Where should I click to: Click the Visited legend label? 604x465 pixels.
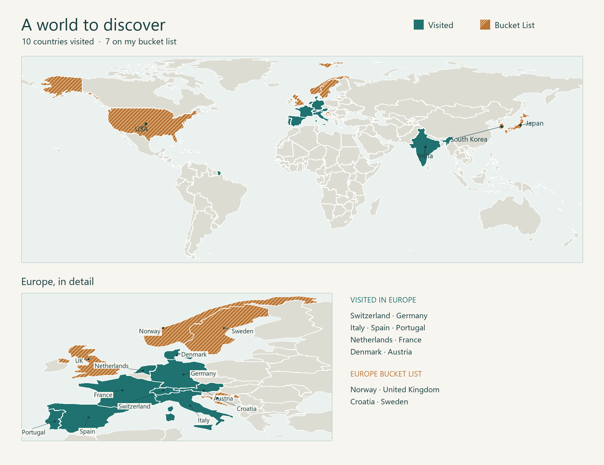[x=441, y=25]
